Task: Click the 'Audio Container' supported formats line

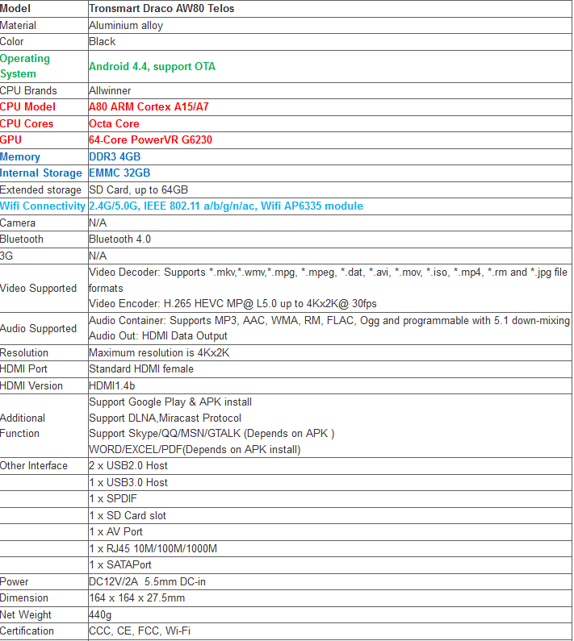Action: pos(329,321)
